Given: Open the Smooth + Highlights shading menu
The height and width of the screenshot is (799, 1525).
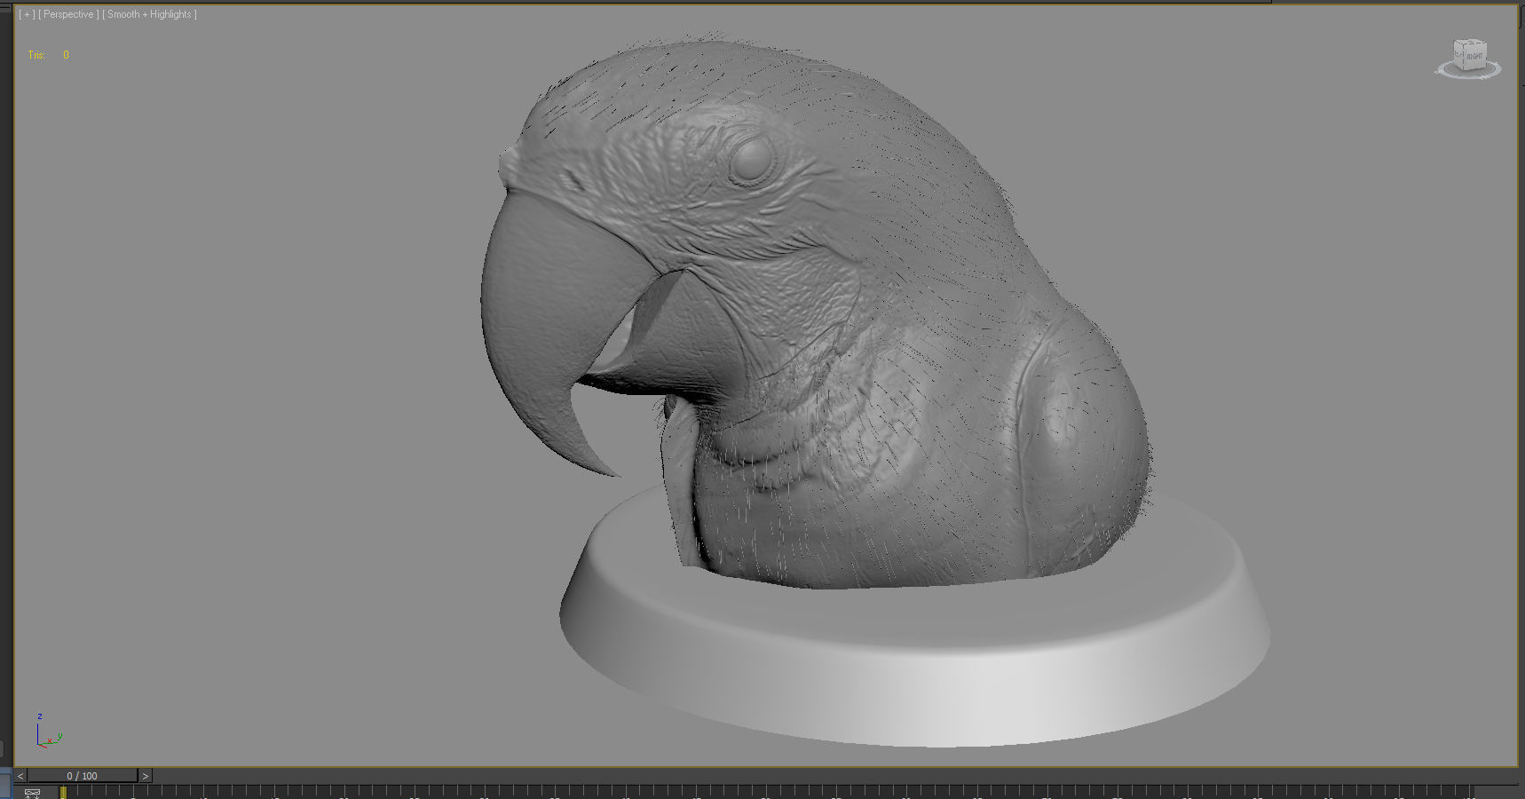Looking at the screenshot, I should (149, 14).
